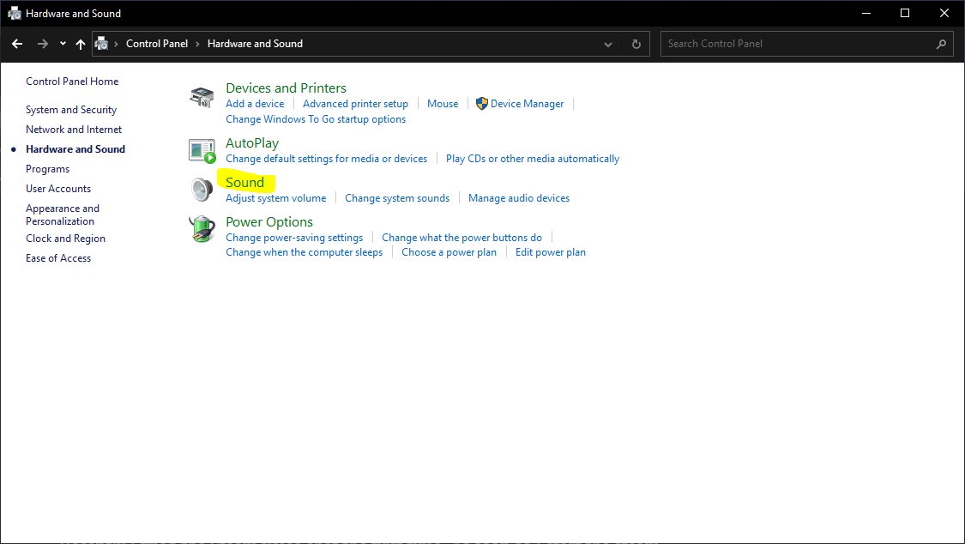
Task: Open Appearance and Personalization category
Action: tap(63, 215)
